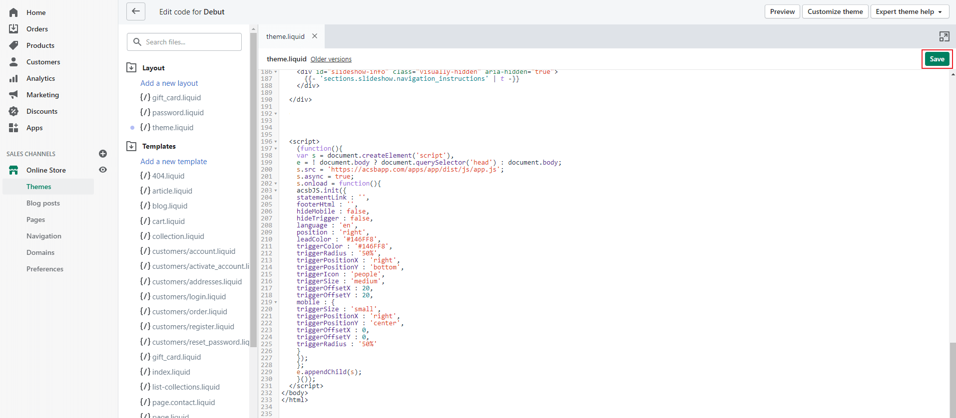Fold code at line 192

coord(276,114)
